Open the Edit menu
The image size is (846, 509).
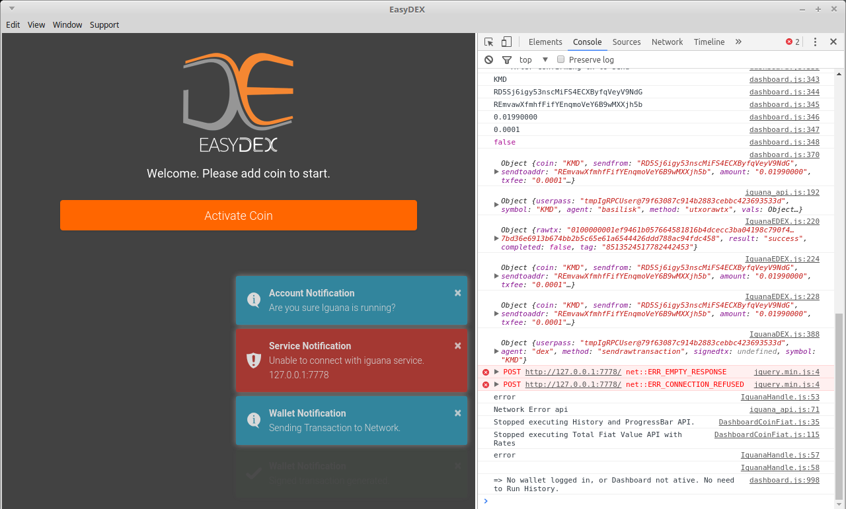coord(13,24)
